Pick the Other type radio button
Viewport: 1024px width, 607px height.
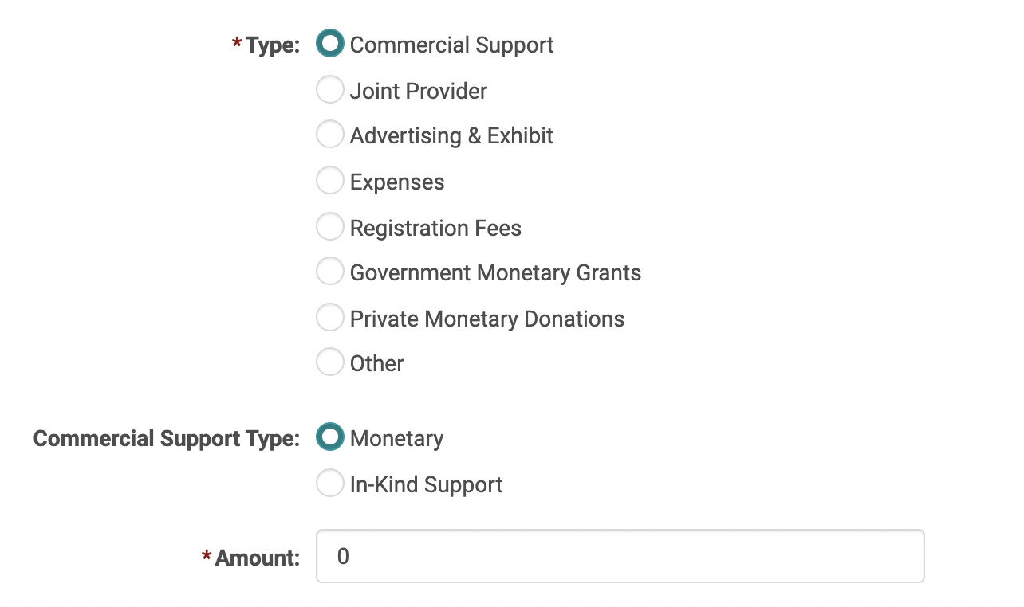329,362
